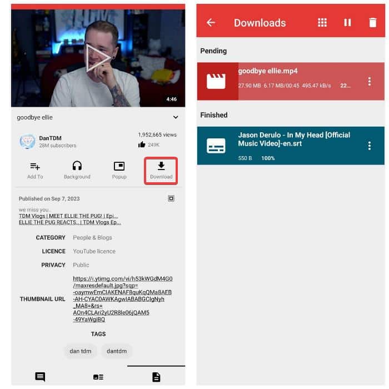
Task: Switch to the comments tab
Action: (40, 377)
